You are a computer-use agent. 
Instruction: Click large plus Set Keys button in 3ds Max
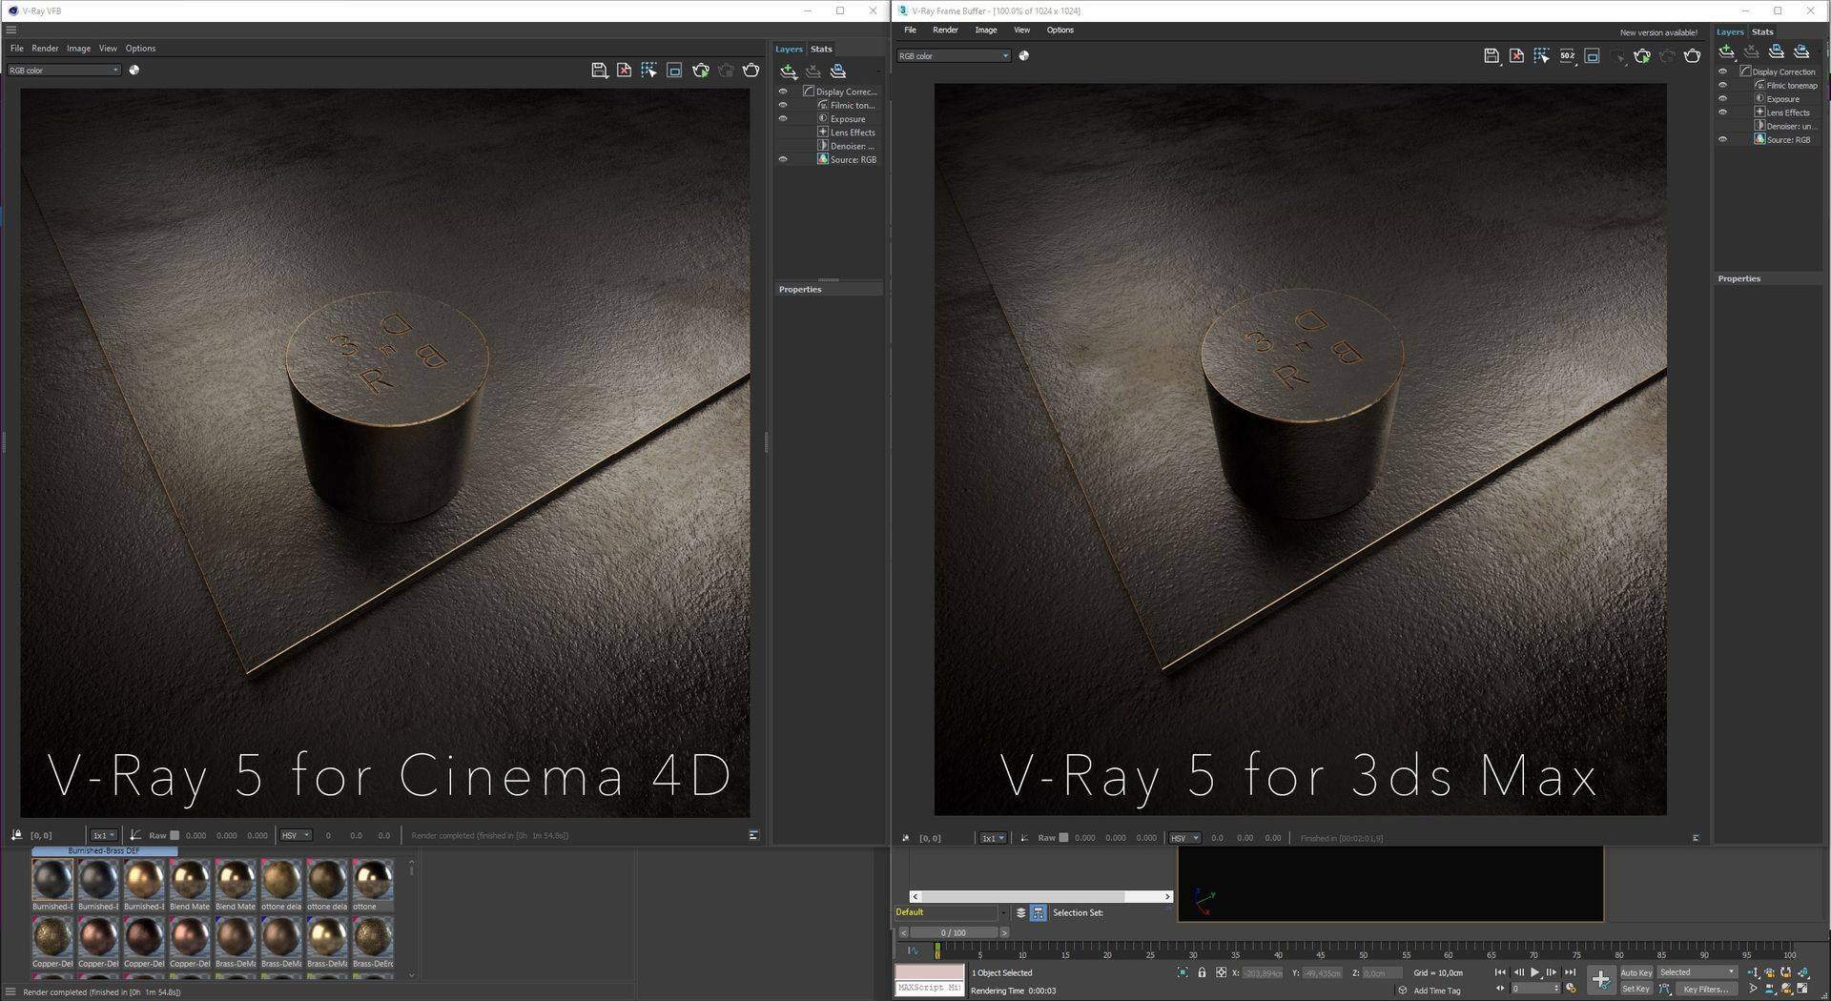tap(1601, 980)
